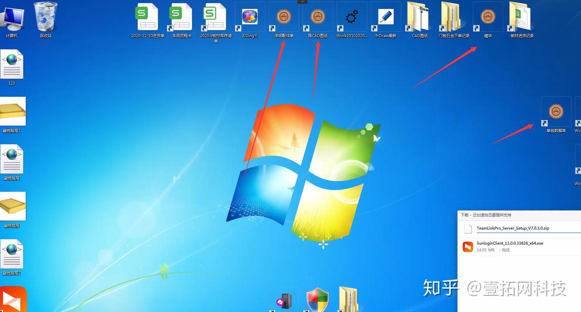Open the 计算机 computer icon

point(12,19)
